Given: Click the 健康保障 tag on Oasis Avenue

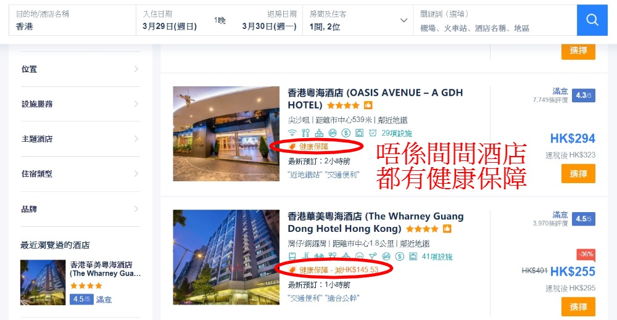Looking at the screenshot, I should (x=308, y=146).
